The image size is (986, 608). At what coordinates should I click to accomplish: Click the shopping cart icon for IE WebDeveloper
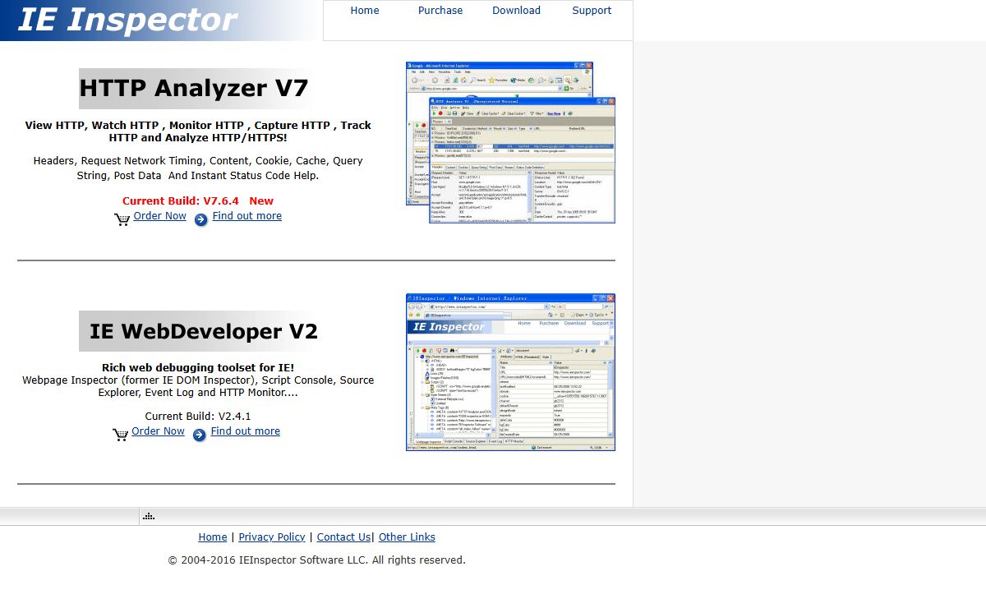pyautogui.click(x=121, y=435)
